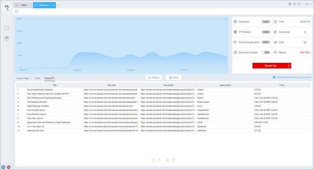Screen dimensions: 314x170
Task: Pause the running task
Action: point(153,78)
